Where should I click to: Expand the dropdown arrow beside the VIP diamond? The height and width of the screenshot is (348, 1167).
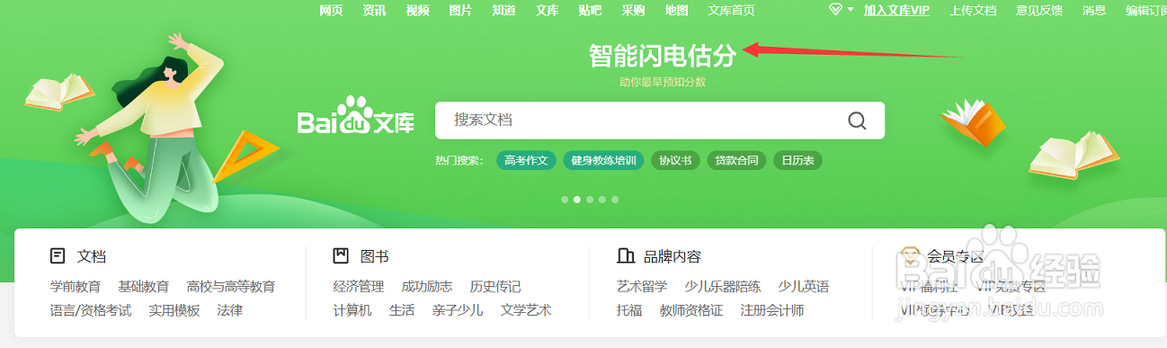(851, 10)
